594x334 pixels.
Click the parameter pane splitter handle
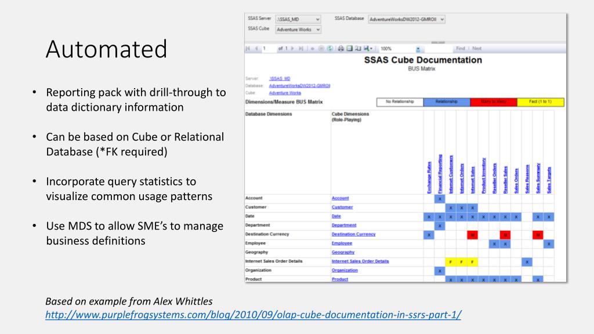438,42
